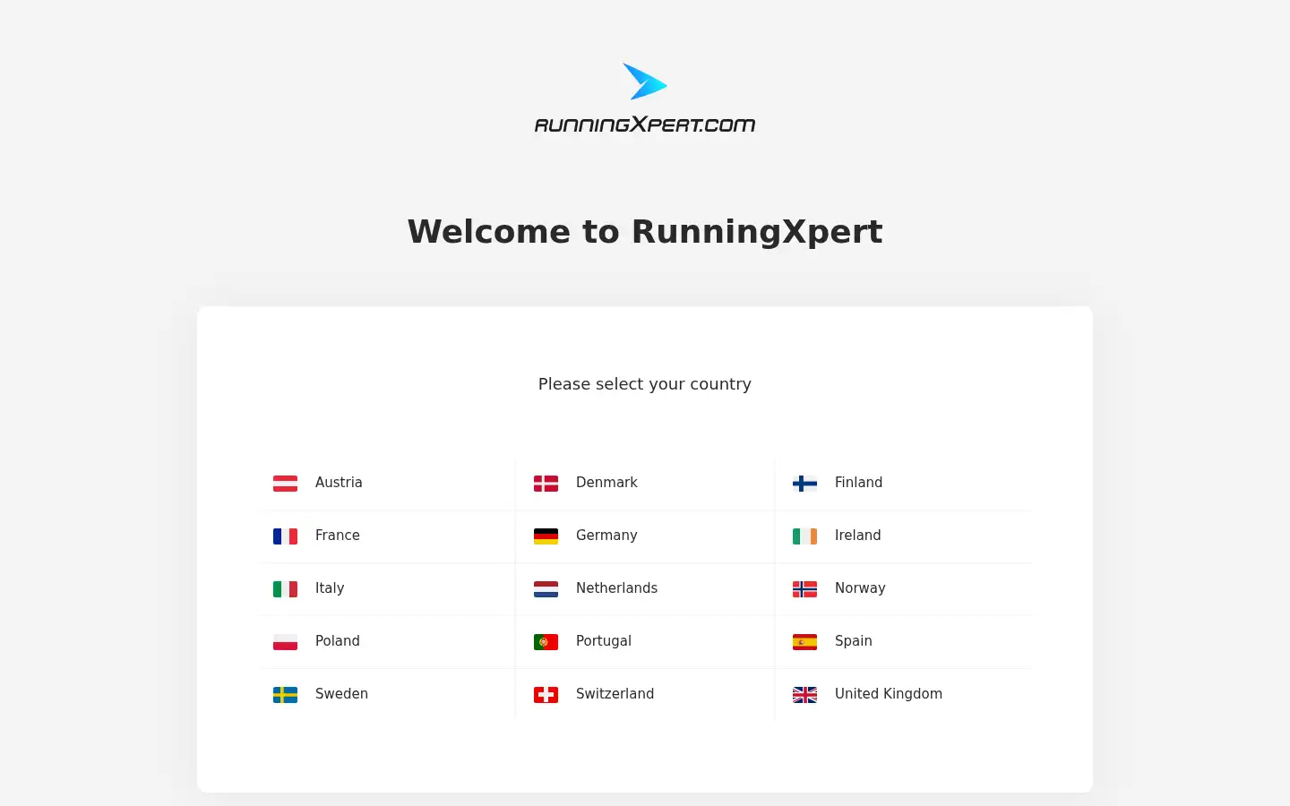Choose the United Kingdom text link

pyautogui.click(x=889, y=694)
